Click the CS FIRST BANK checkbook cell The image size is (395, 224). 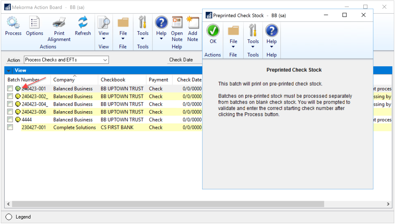coord(117,127)
